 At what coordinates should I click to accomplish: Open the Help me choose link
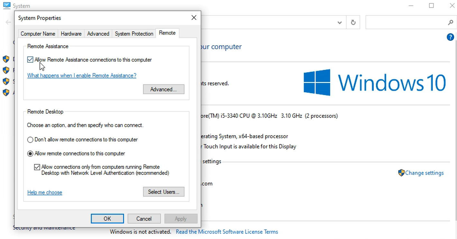pyautogui.click(x=45, y=192)
